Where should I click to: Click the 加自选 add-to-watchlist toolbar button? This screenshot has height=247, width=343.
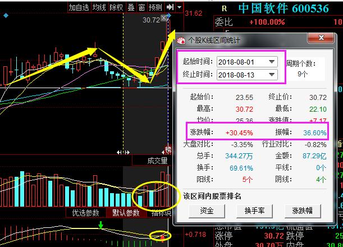pyautogui.click(x=79, y=7)
